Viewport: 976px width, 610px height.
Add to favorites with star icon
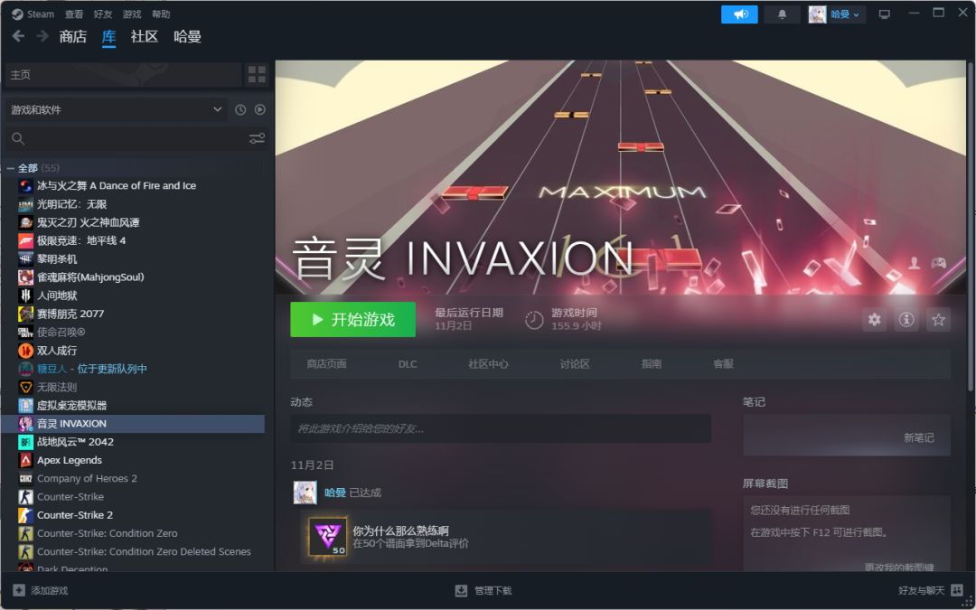pyautogui.click(x=939, y=319)
